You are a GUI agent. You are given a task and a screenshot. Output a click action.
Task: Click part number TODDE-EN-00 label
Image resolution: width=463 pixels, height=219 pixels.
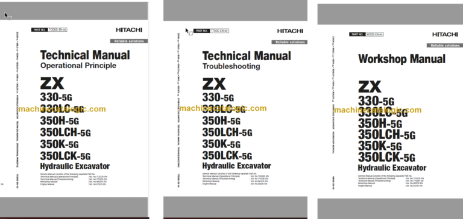click(x=49, y=29)
